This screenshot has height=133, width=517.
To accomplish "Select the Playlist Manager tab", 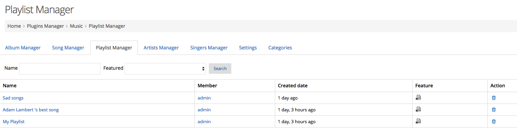I will [114, 48].
